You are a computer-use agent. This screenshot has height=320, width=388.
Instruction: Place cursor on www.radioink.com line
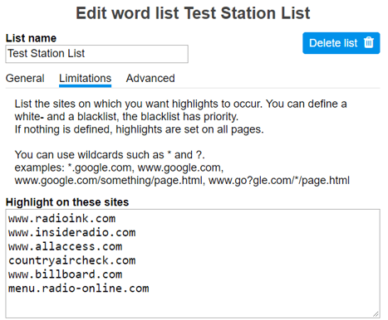pos(61,219)
